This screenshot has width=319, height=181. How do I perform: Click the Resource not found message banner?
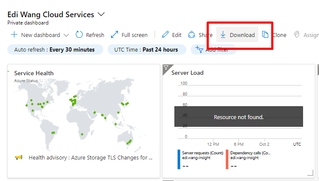[x=238, y=117]
